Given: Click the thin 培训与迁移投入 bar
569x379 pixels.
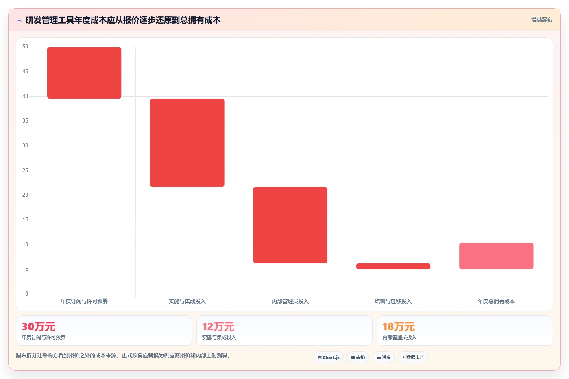Looking at the screenshot, I should tap(393, 266).
